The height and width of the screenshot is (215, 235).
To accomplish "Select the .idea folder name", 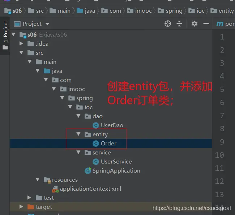I will (x=42, y=44).
